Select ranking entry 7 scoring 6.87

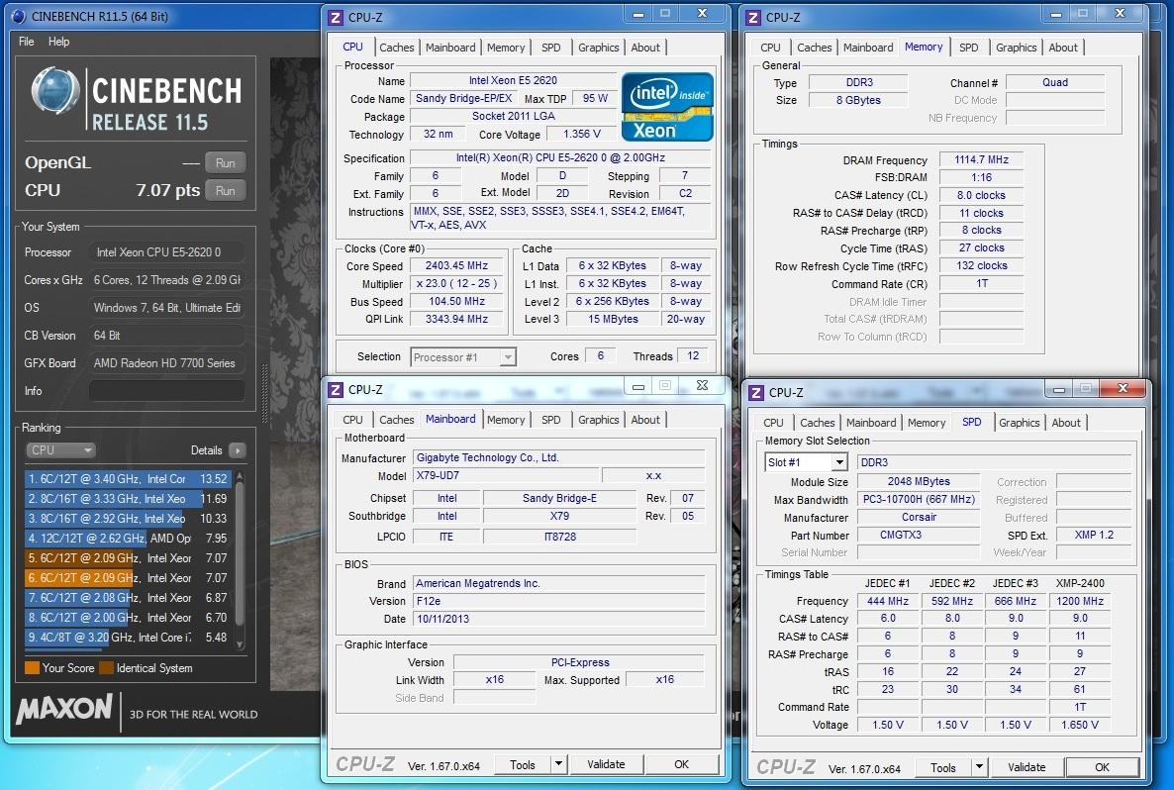(128, 598)
